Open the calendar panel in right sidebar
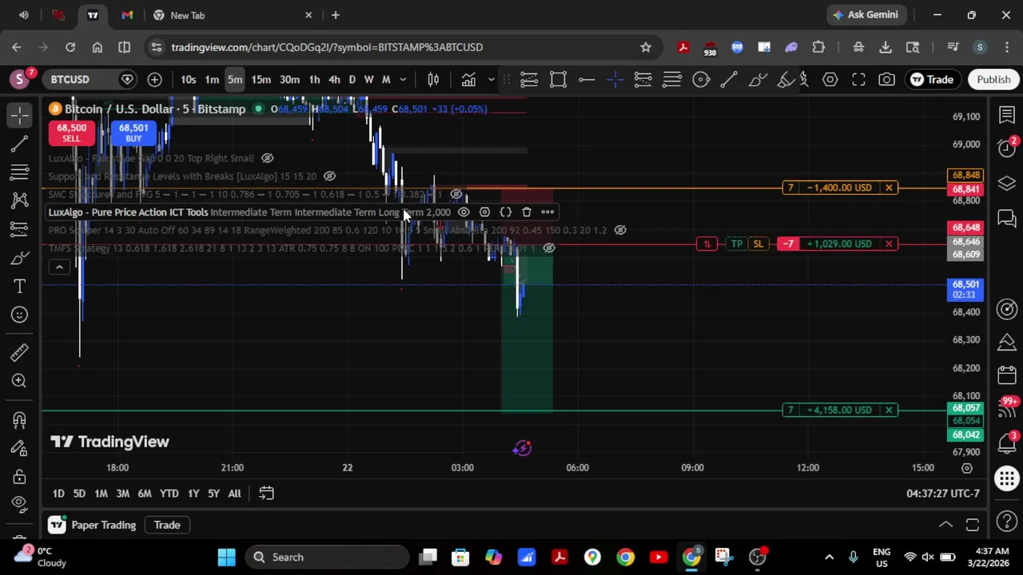Viewport: 1023px width, 575px height. pyautogui.click(x=1007, y=375)
